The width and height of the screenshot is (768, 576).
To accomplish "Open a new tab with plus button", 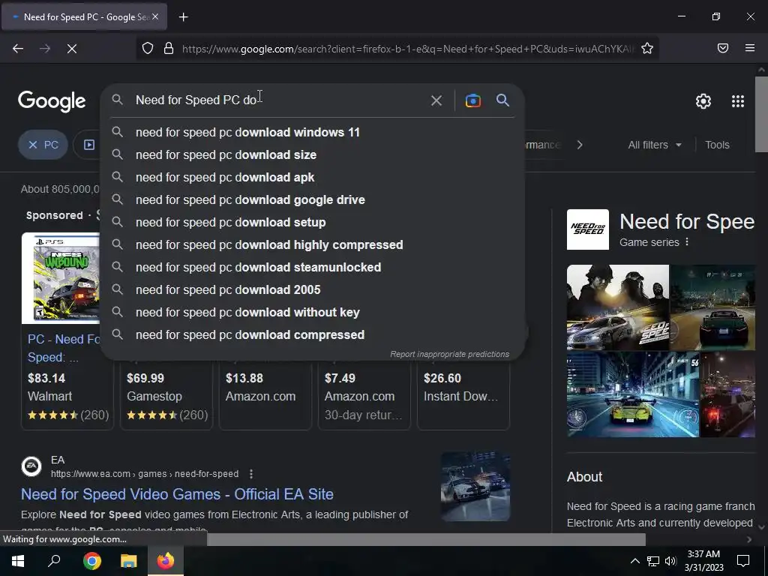I will point(183,17).
